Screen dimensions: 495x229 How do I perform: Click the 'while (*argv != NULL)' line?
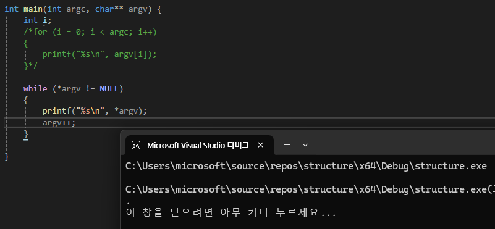[74, 89]
